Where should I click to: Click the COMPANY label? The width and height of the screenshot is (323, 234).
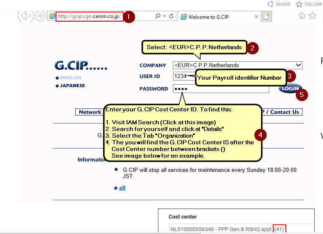pyautogui.click(x=153, y=65)
